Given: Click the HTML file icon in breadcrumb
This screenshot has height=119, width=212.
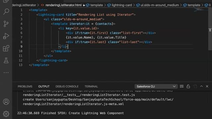Looking at the screenshot, I should pos(42,5).
